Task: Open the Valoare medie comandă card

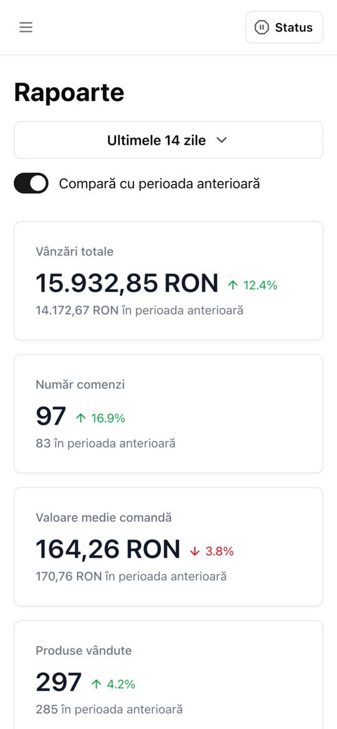Action: pyautogui.click(x=168, y=547)
